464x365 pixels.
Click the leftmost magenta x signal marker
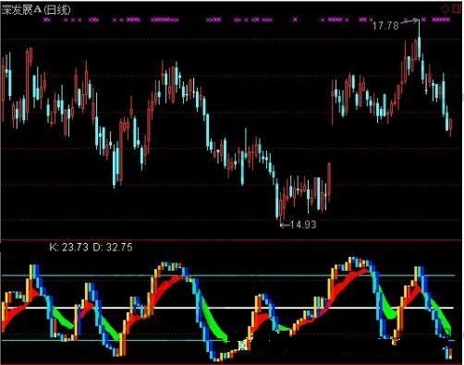(46, 19)
